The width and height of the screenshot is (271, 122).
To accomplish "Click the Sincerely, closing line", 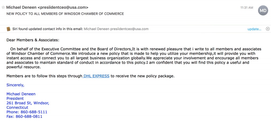I will [15, 85].
